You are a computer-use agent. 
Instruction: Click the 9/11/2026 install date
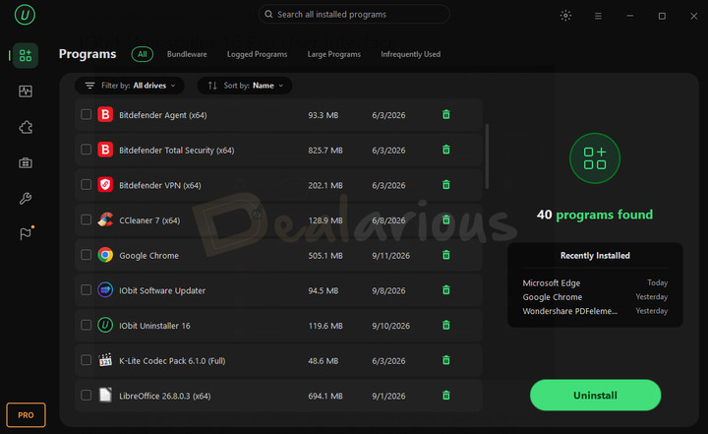[390, 256]
